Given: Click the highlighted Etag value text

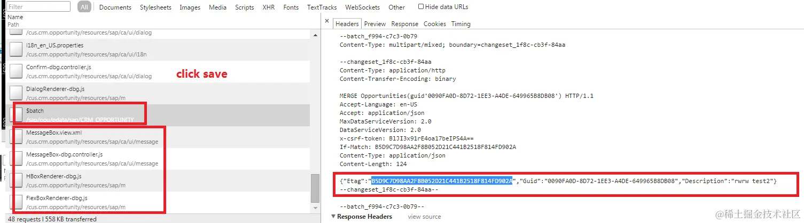Looking at the screenshot, I should 442,181.
